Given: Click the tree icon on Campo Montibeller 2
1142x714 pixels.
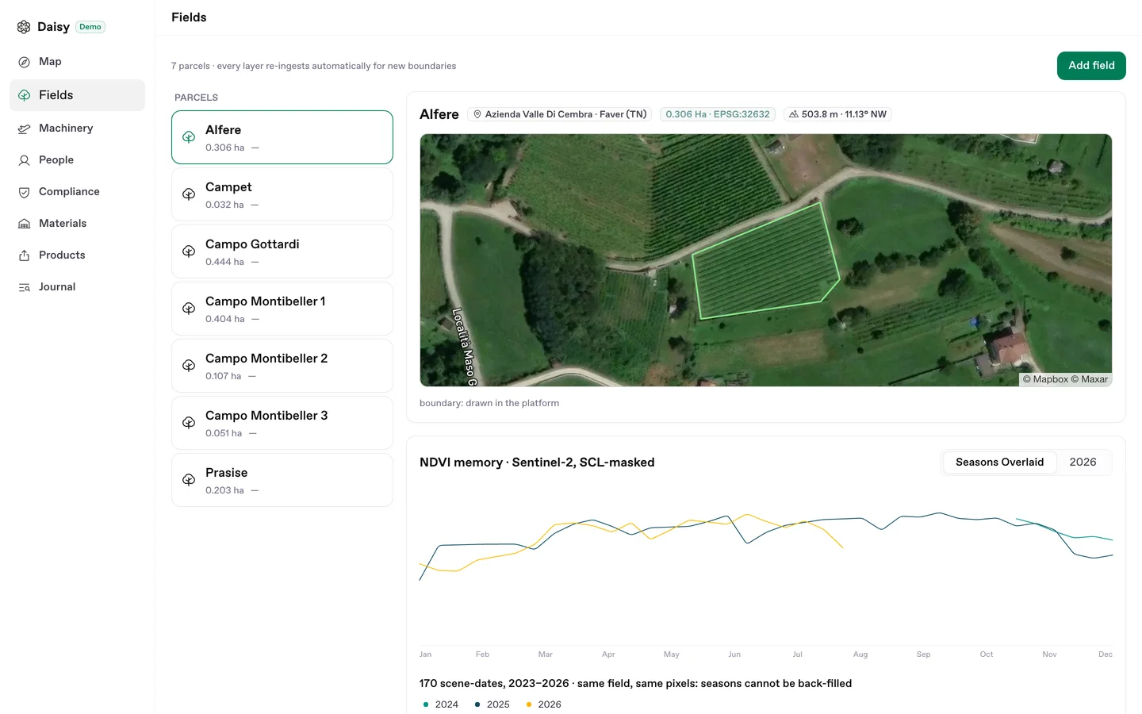Looking at the screenshot, I should click(189, 366).
